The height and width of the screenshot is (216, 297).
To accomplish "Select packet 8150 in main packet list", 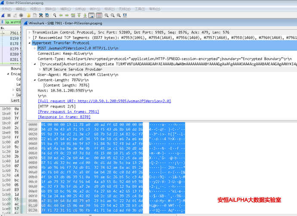I will [10, 38].
